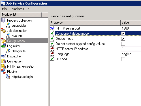This screenshot has width=141, height=106.
Task: Click the queuex exe icon
Action: (x=8, y=36)
